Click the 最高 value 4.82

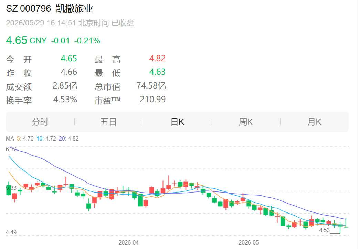pyautogui.click(x=157, y=59)
